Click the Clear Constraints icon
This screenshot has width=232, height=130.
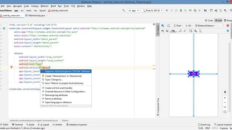coord(180,31)
